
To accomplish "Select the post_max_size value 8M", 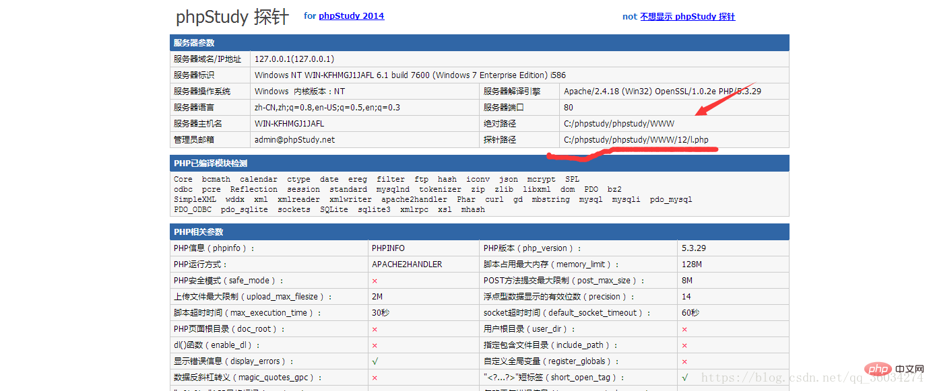I will coord(687,281).
